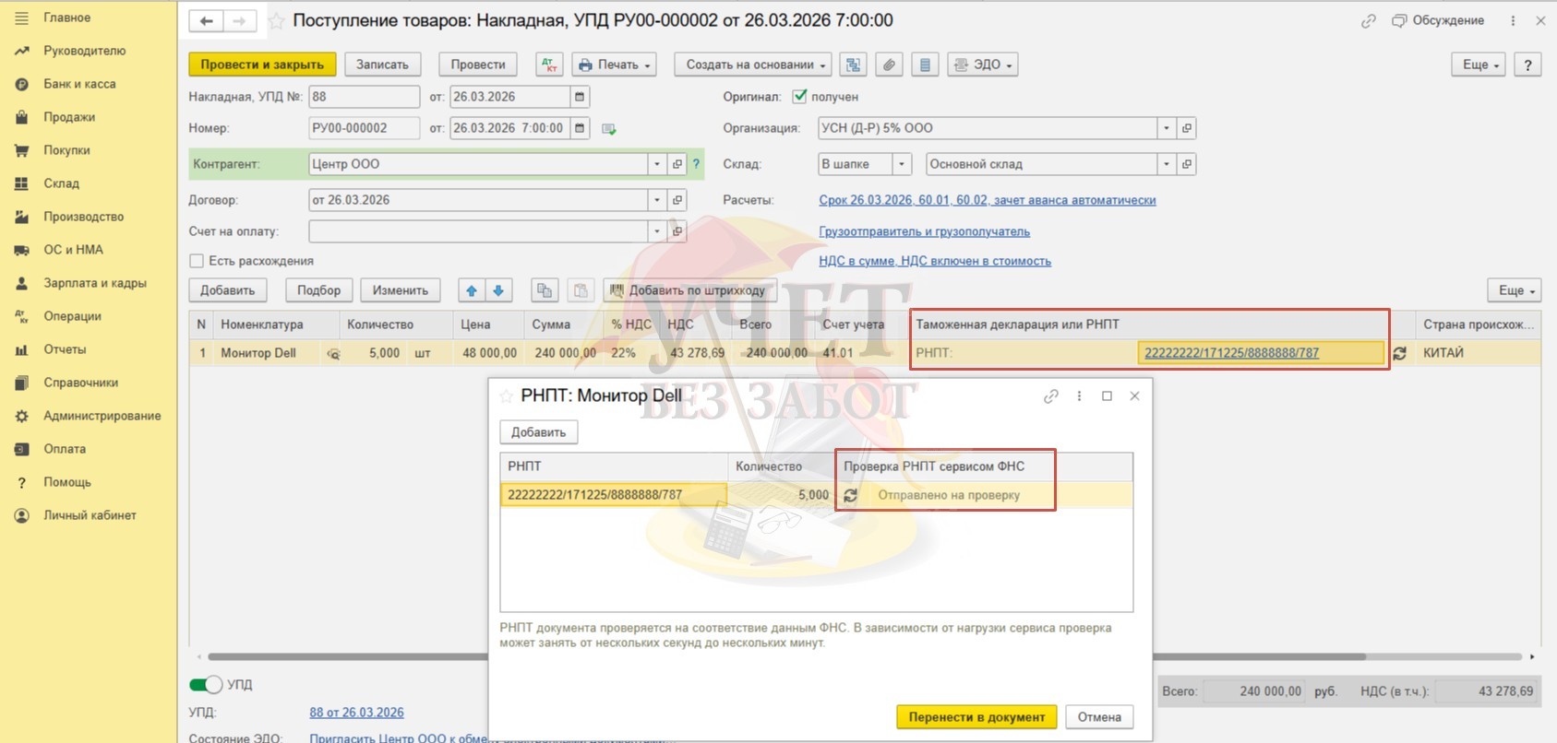Move row down with blue arrow
This screenshot has height=743, width=1557.
[498, 290]
